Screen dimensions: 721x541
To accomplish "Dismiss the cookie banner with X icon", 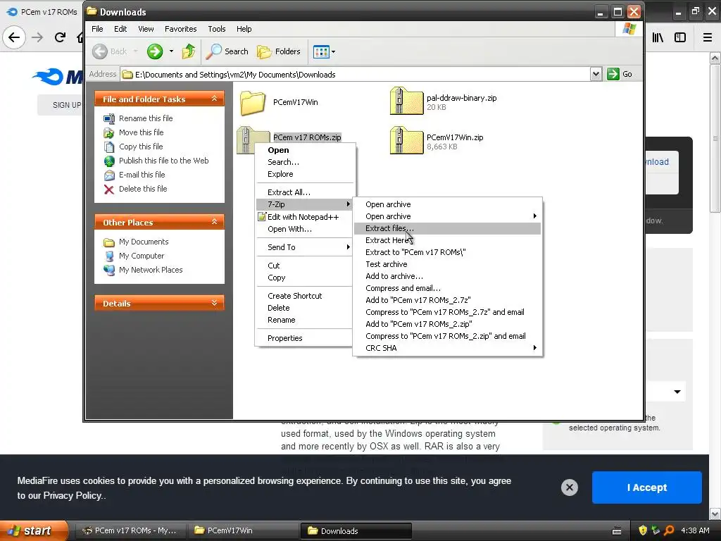I will point(569,487).
